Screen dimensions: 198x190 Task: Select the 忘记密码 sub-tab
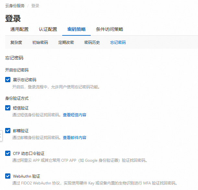pyautogui.click(x=118, y=43)
